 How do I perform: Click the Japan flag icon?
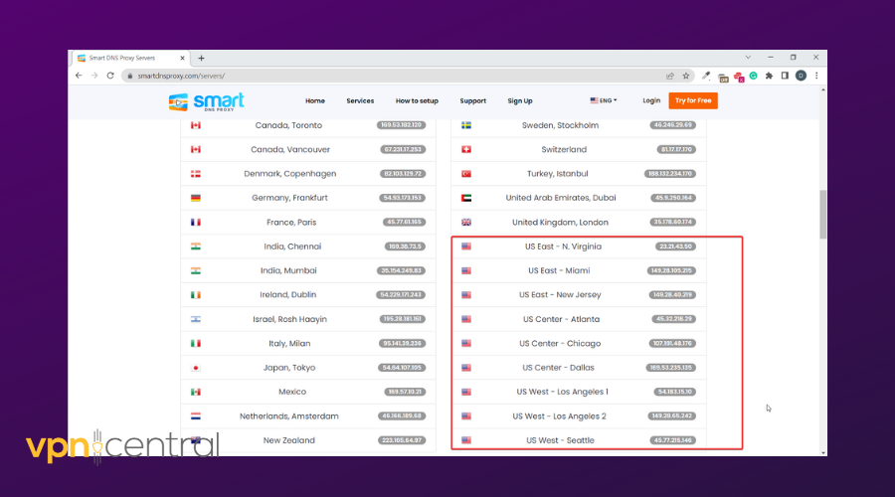point(196,368)
